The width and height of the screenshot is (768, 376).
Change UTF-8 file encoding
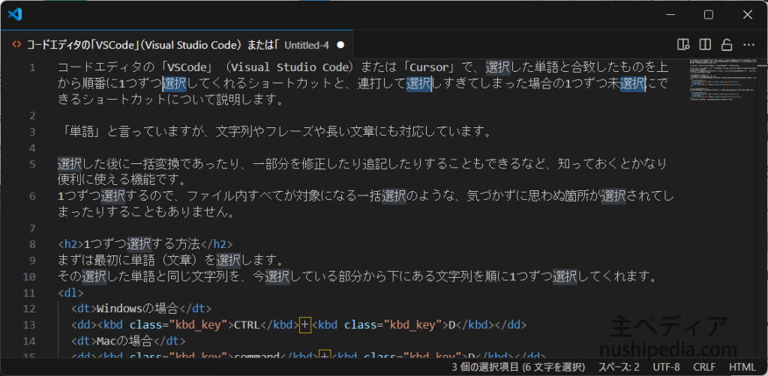[666, 367]
